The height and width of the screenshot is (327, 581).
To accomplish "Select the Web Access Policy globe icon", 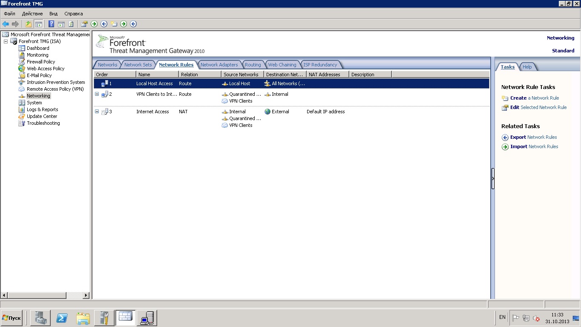I will [x=22, y=69].
